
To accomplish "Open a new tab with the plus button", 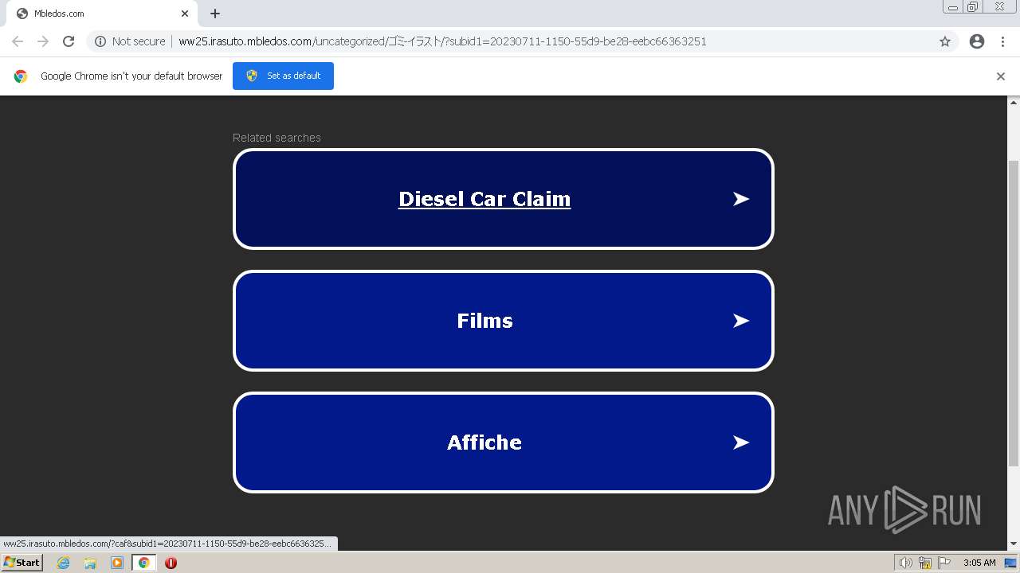I will pyautogui.click(x=215, y=14).
